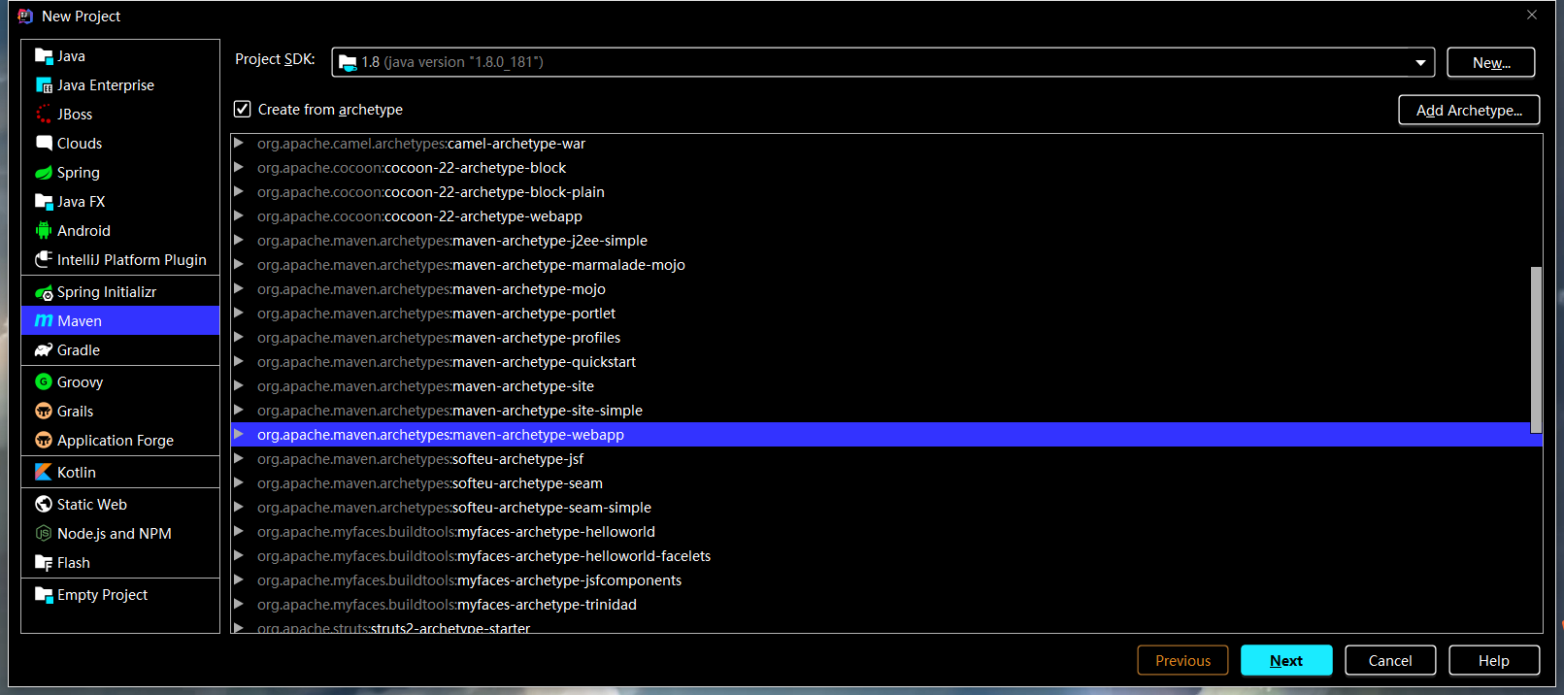The height and width of the screenshot is (695, 1564).
Task: Uncheck Create from archetype checkbox
Action: tap(243, 109)
